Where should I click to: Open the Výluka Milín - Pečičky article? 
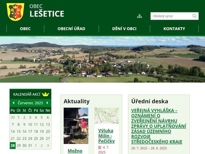coord(107,136)
